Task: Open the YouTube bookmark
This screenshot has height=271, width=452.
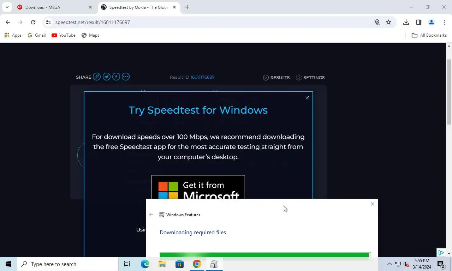Action: [x=64, y=35]
